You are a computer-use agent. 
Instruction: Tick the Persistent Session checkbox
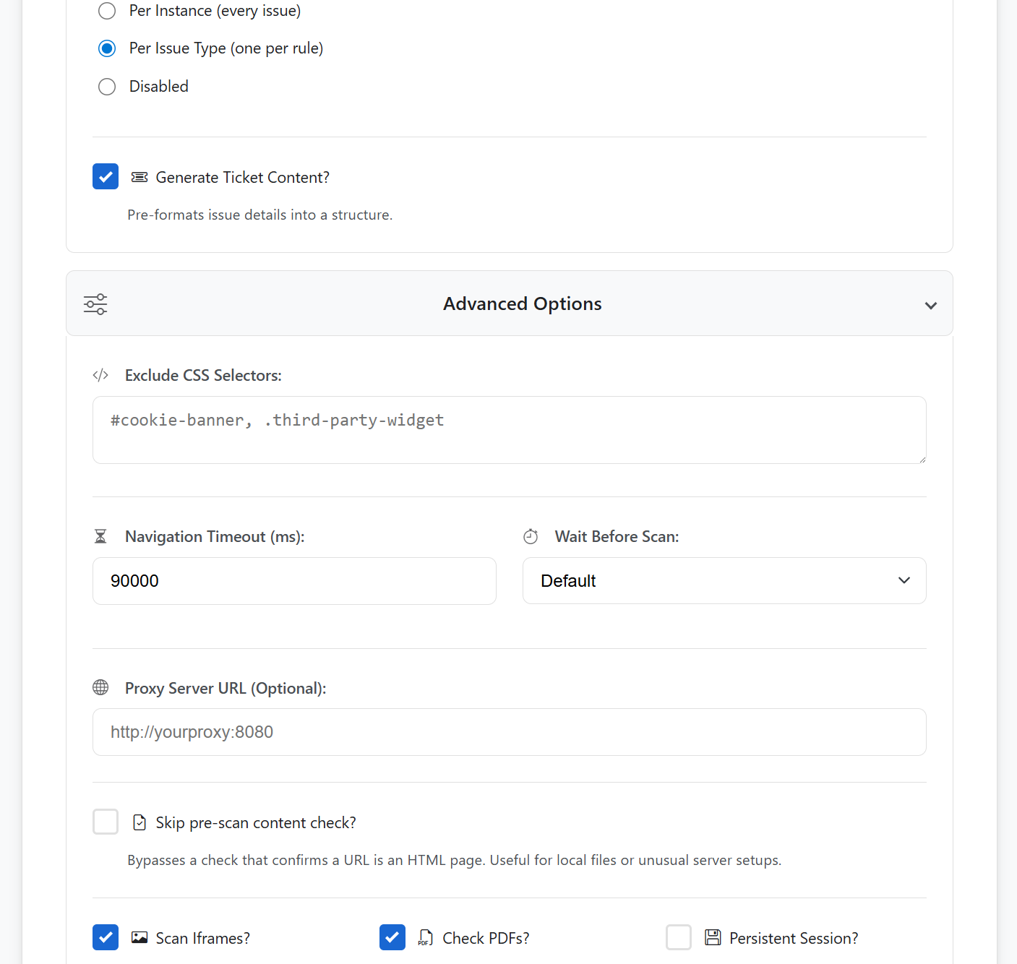[679, 937]
